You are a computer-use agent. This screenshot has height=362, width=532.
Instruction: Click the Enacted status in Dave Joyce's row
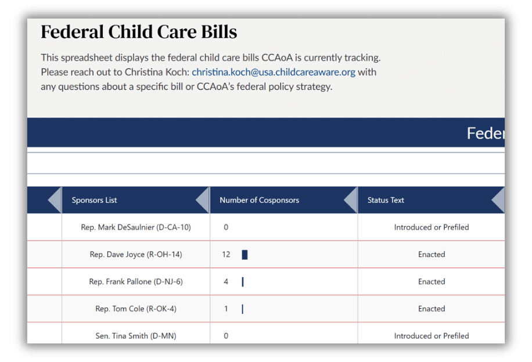[432, 255]
